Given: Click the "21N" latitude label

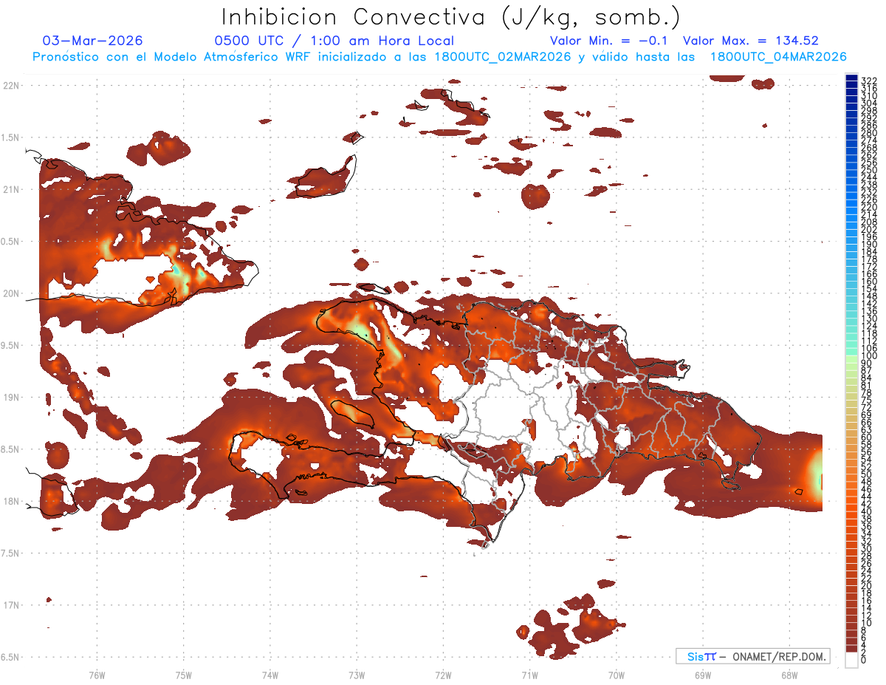Looking at the screenshot, I should tap(12, 189).
